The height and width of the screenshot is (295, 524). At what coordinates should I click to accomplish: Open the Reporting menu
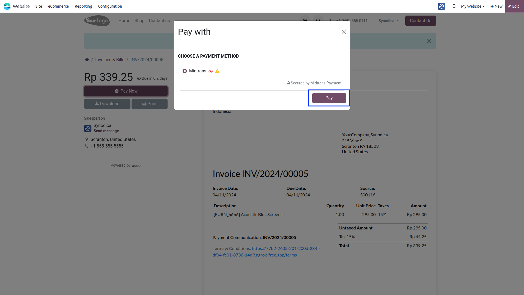click(83, 6)
